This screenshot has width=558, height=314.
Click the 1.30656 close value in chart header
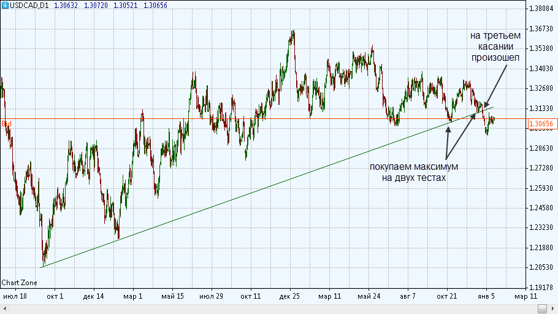coord(155,6)
